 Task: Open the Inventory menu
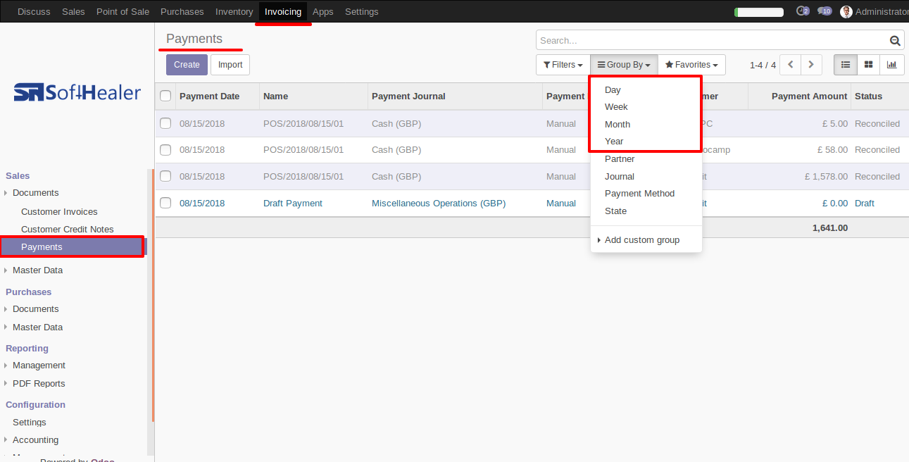point(234,11)
